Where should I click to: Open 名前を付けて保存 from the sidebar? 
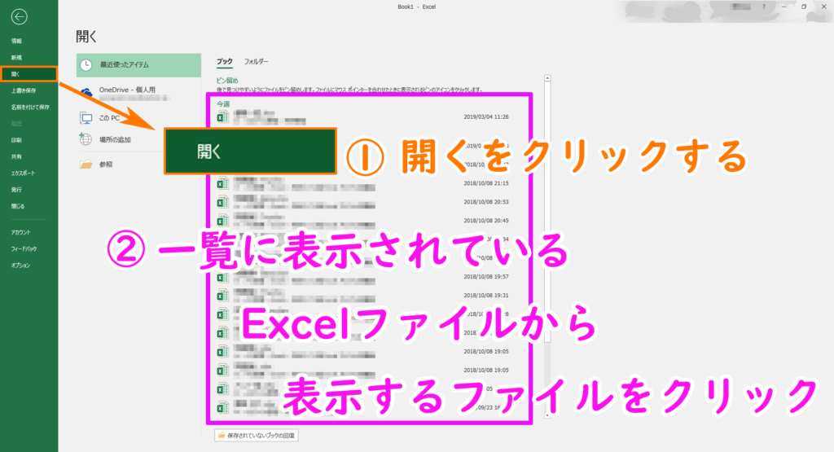[x=30, y=108]
